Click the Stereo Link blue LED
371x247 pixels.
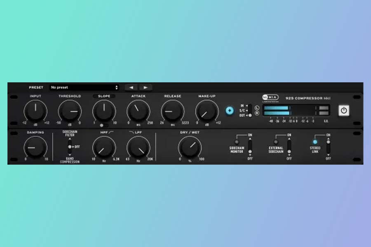tap(315, 142)
